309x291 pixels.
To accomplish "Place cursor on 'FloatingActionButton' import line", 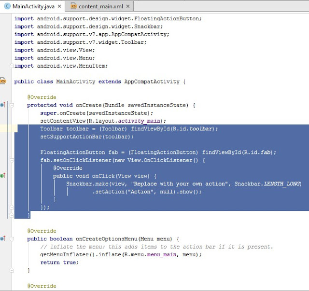I will tap(108, 19).
